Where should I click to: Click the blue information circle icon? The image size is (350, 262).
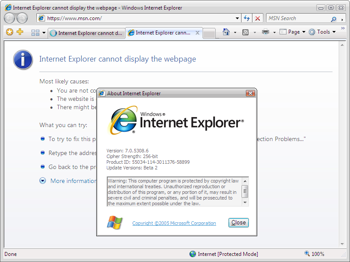tap(23, 60)
